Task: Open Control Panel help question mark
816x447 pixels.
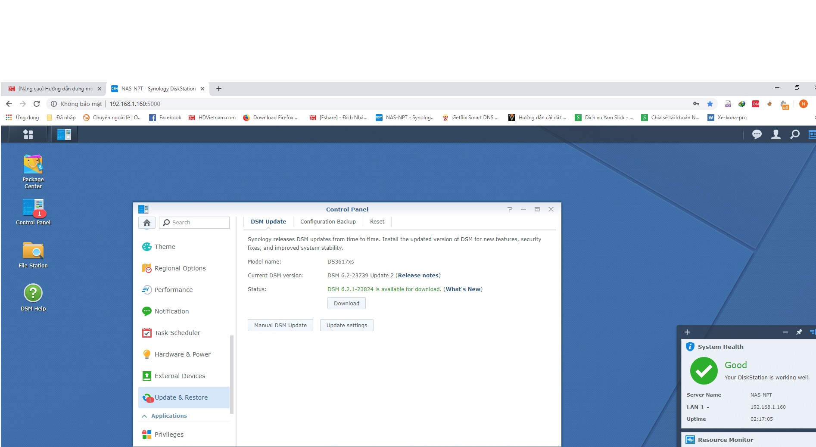Action: pos(510,209)
